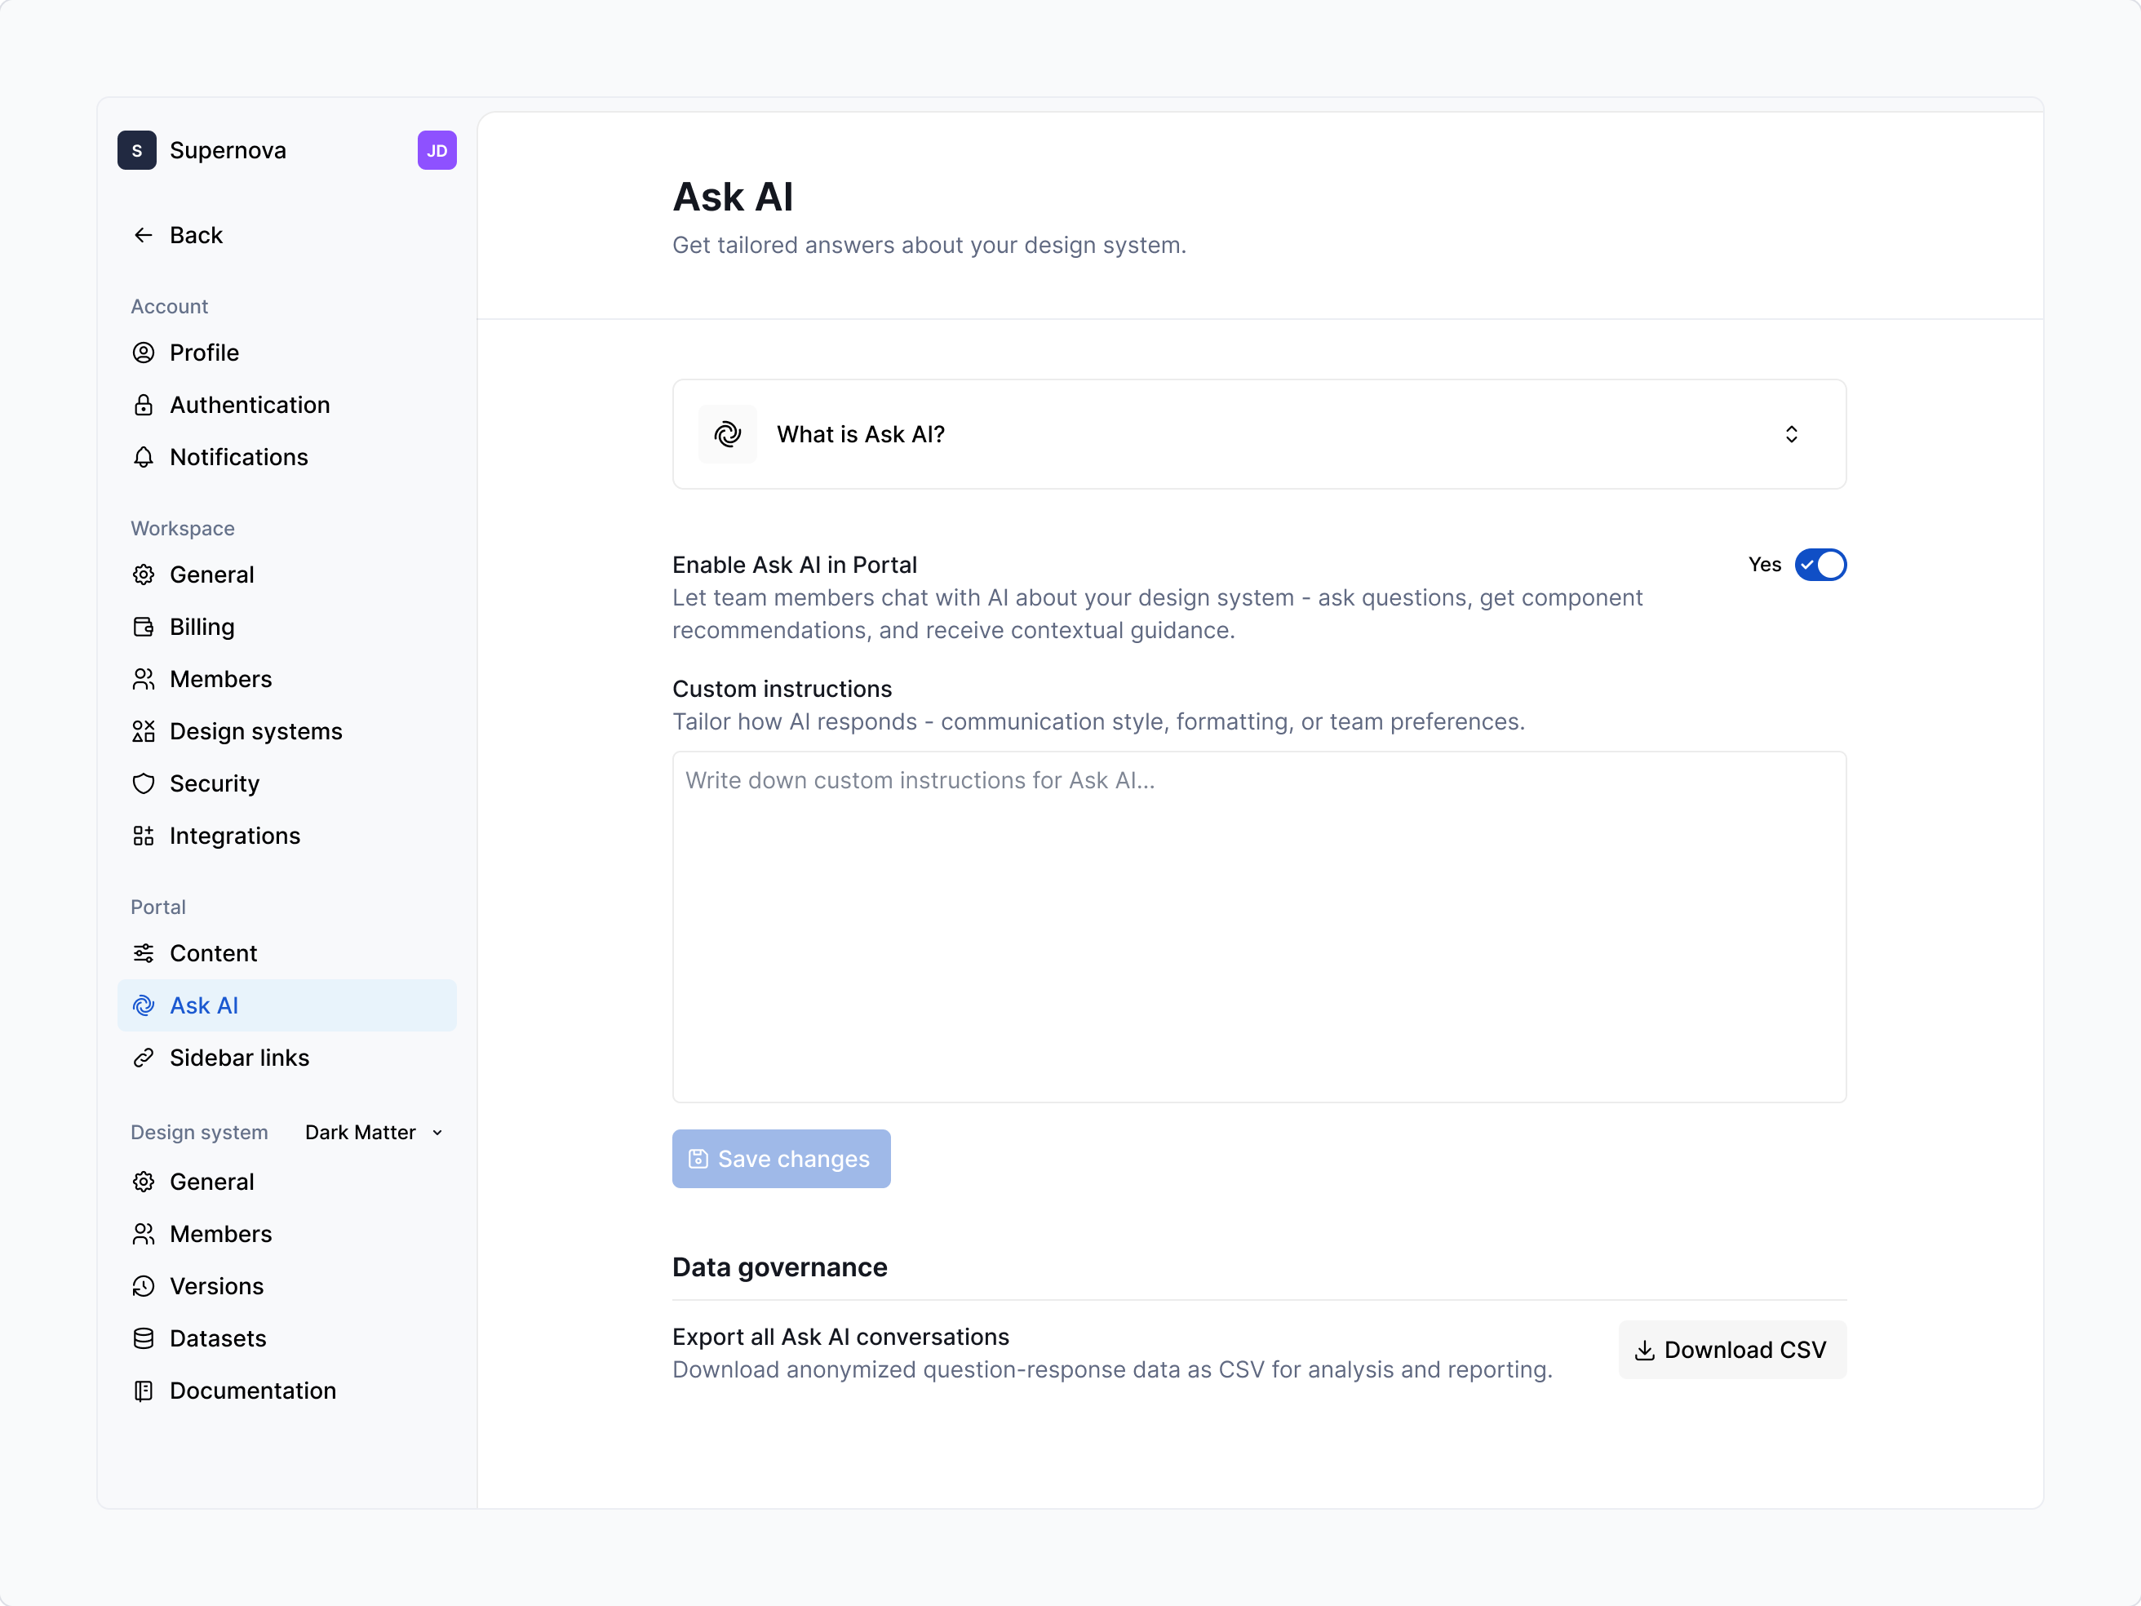The height and width of the screenshot is (1606, 2141).
Task: Go to Profile settings
Action: (204, 353)
